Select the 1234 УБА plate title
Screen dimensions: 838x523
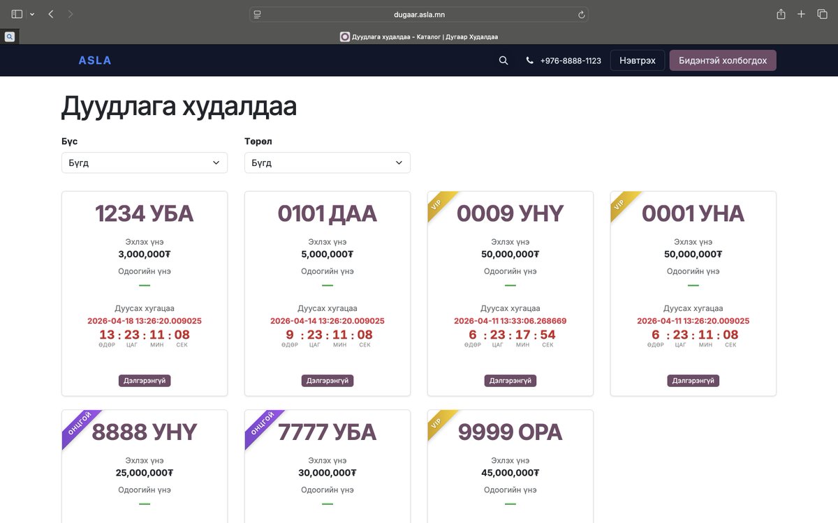[145, 213]
